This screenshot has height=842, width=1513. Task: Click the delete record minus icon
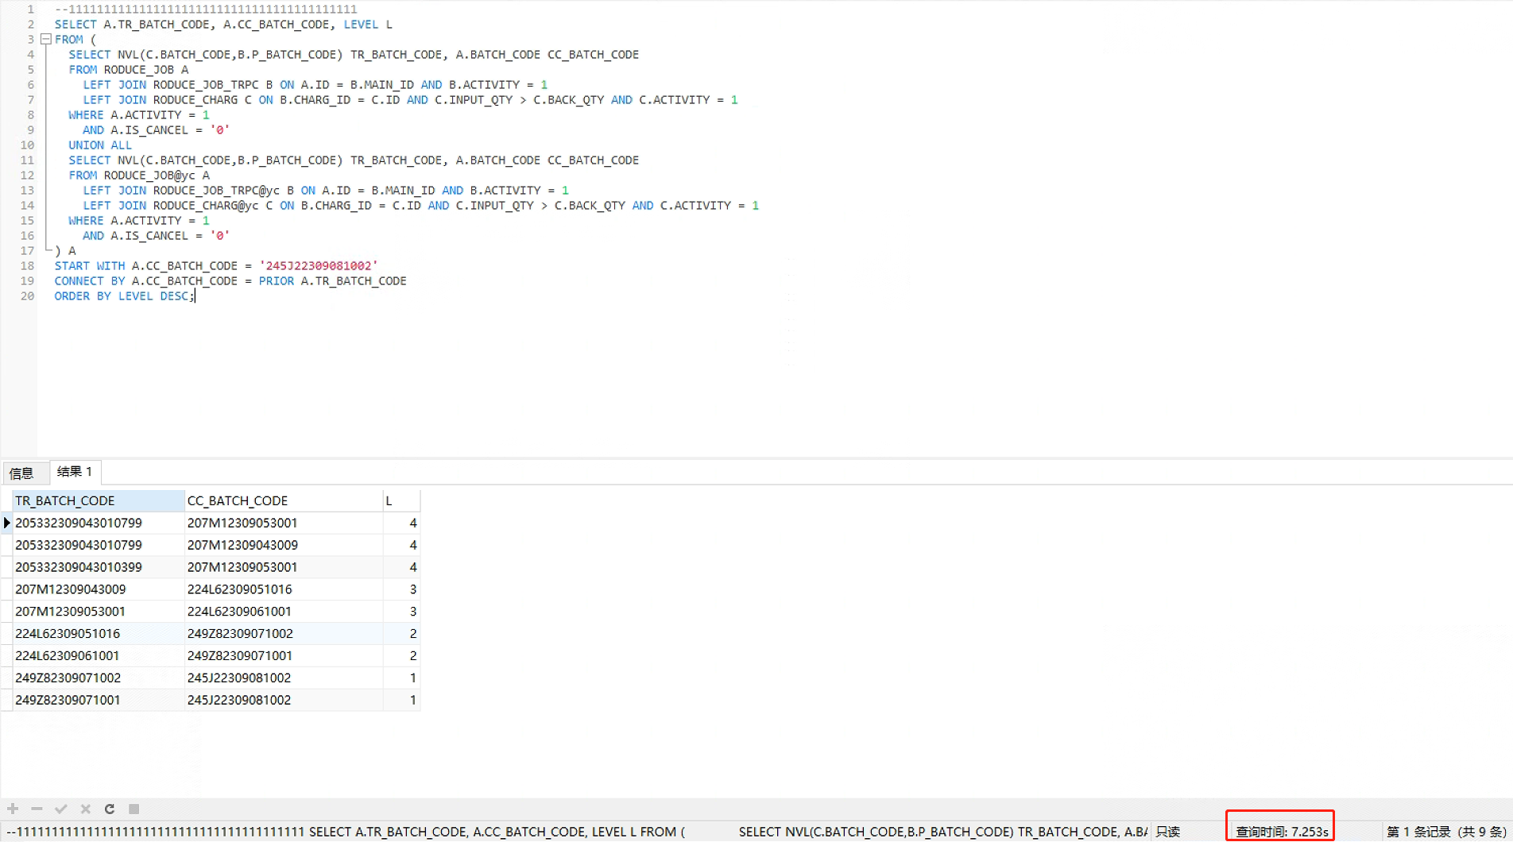click(37, 809)
